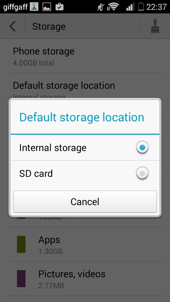This screenshot has height=302, width=170.
Task: Tap the Wi-Fi icon in status bar
Action: (x=113, y=7)
